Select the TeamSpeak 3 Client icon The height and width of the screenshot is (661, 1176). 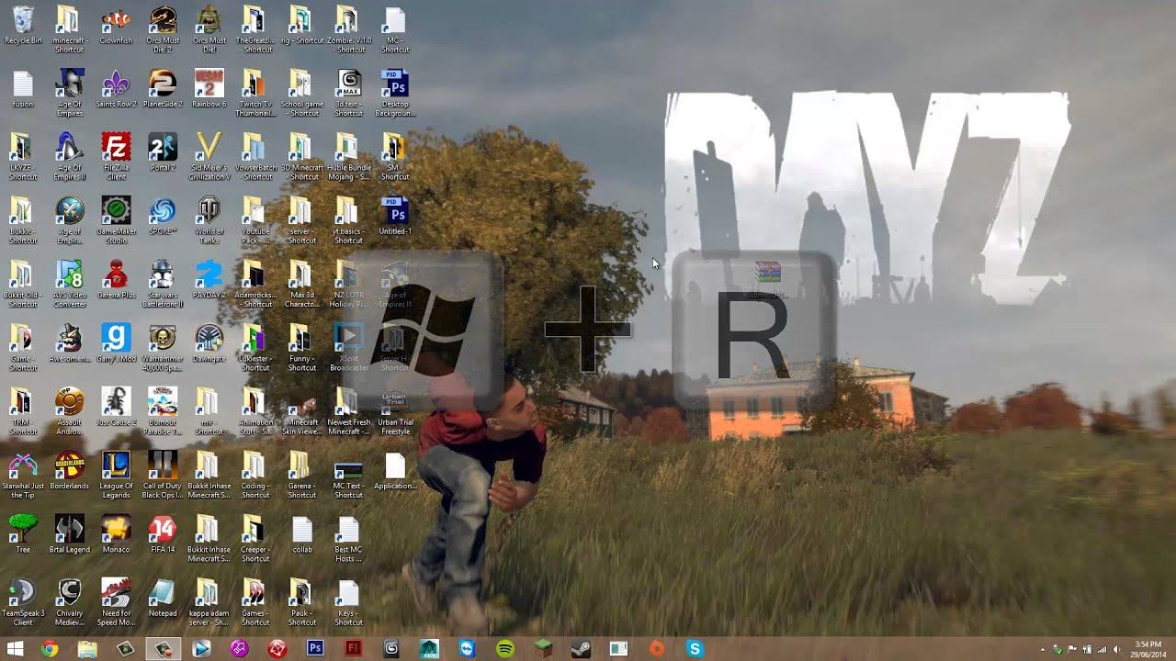tap(23, 602)
